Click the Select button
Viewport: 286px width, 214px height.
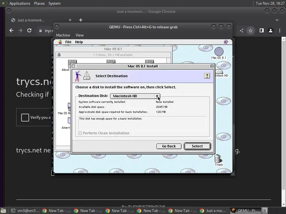point(197,146)
